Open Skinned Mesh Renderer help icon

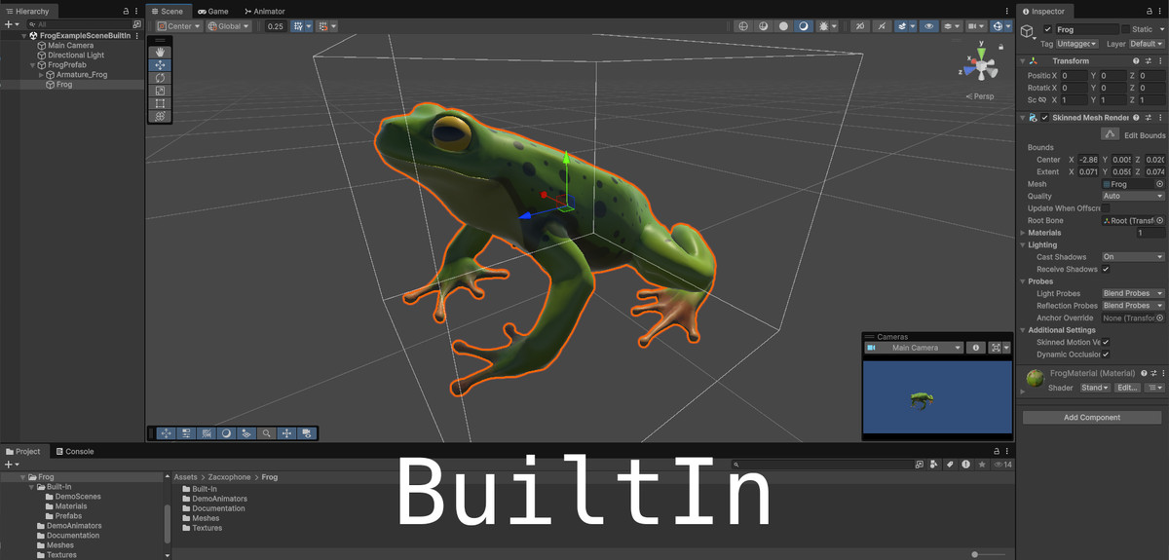1136,118
